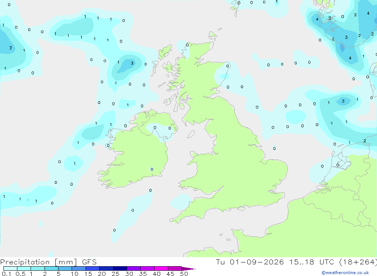Click the '3' precipitation value west of Scotland
Image resolution: width=377 pixels, height=276 pixels.
pos(132,63)
